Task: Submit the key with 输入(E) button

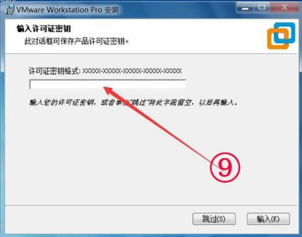Action: [268, 219]
